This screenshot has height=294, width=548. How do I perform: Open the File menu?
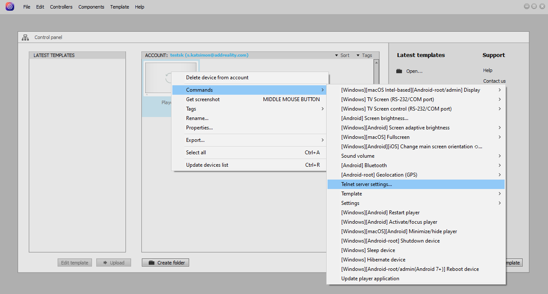click(27, 7)
